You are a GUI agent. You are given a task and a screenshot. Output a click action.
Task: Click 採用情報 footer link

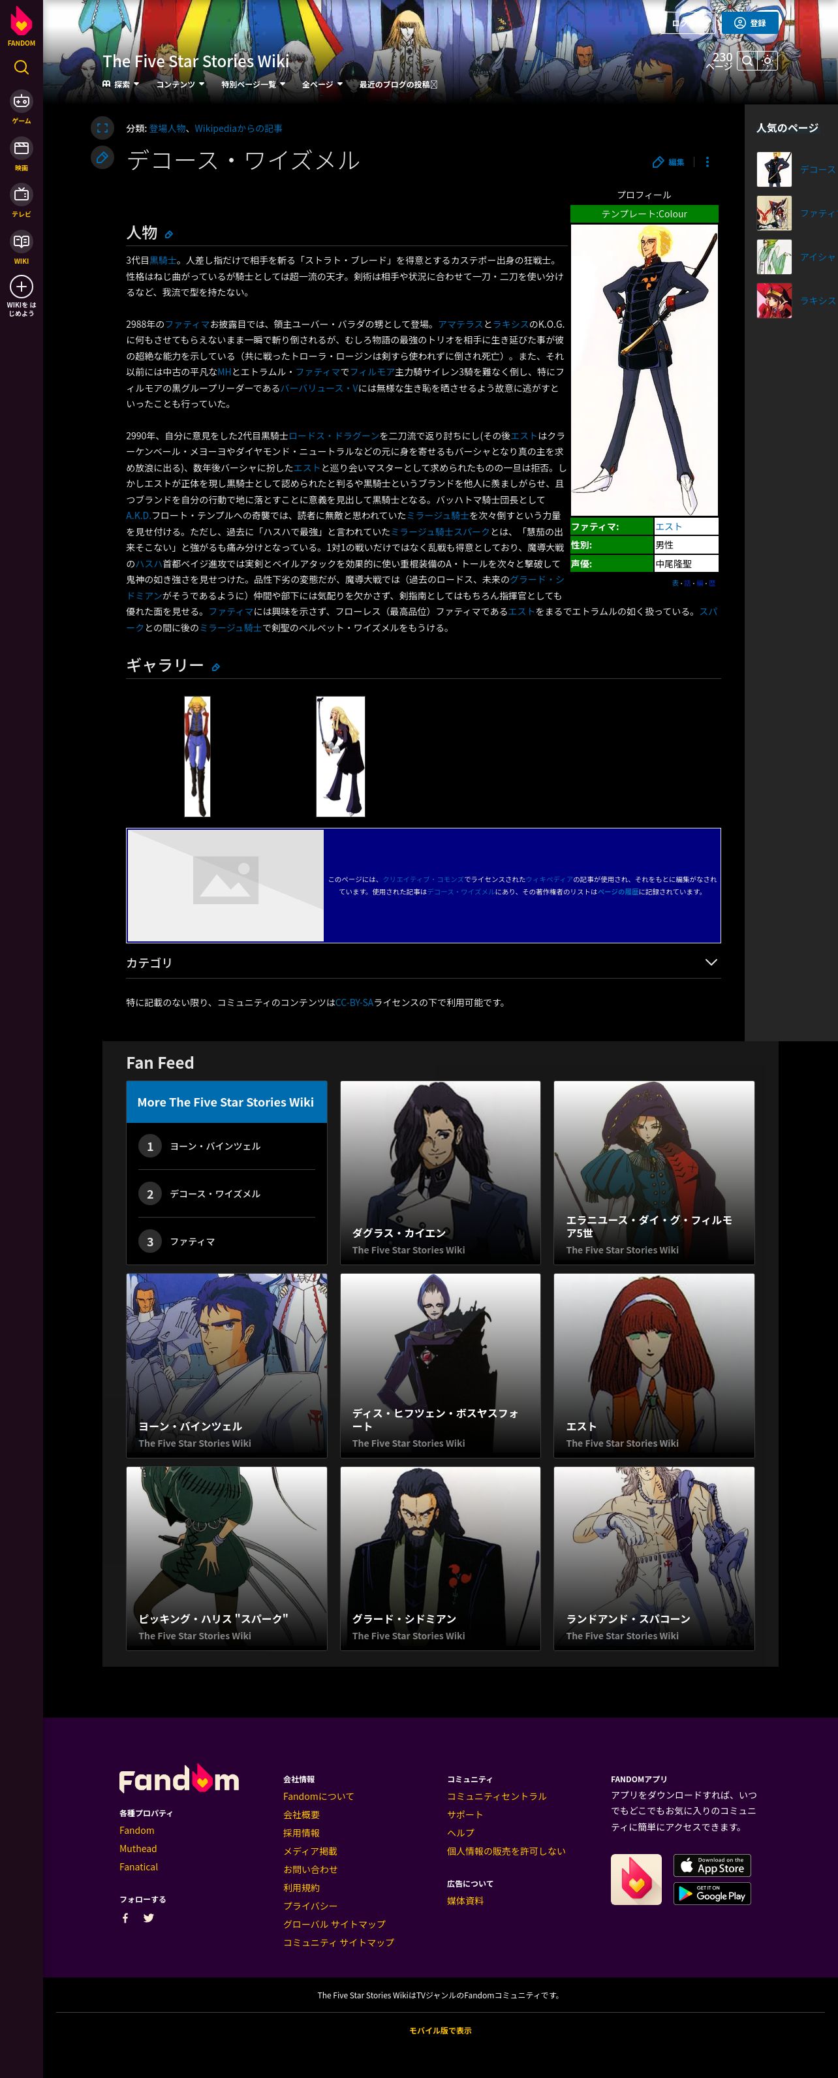302,1833
